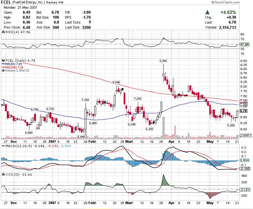Click Apr on the date axis under price chart
This screenshot has width=253, height=209.
point(171,142)
